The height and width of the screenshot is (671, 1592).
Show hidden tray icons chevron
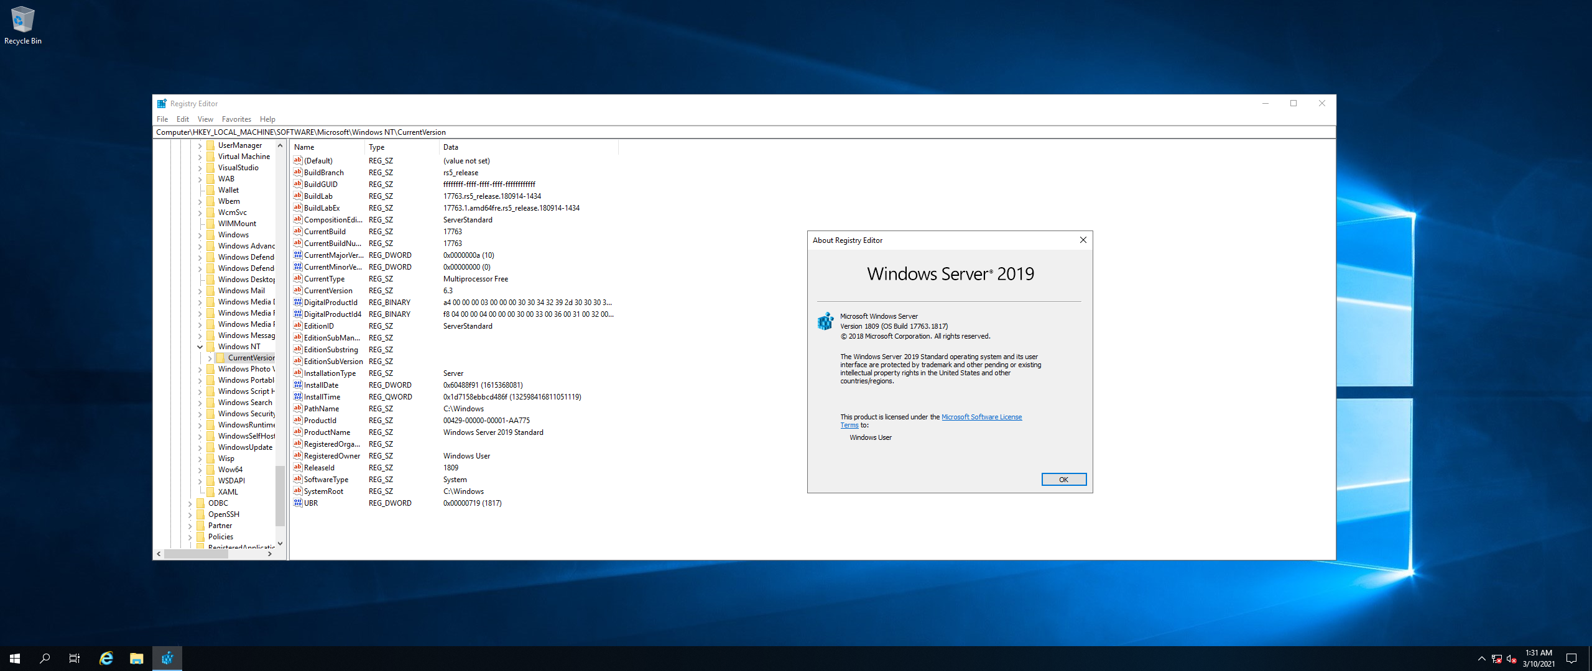[1482, 659]
